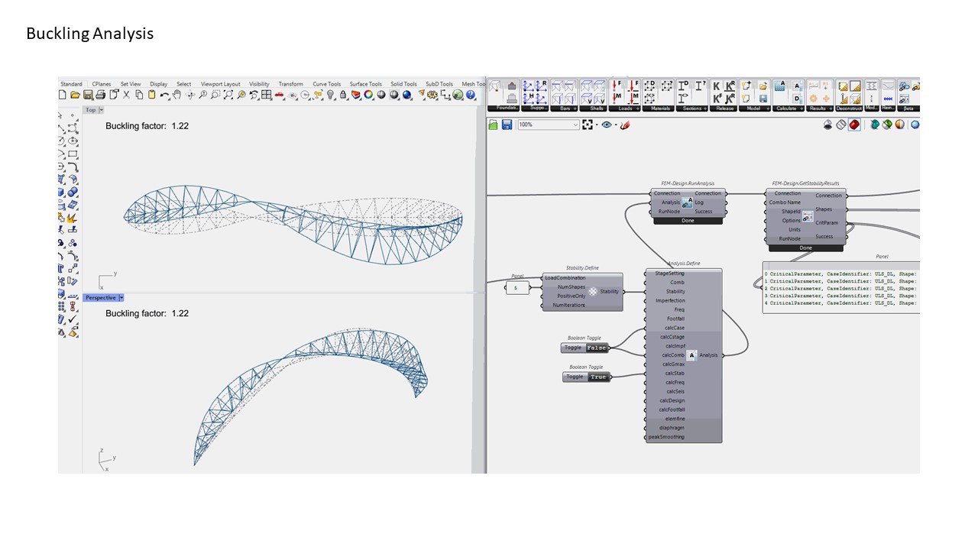Click the Grasshopper zoom extents icon

tap(588, 125)
